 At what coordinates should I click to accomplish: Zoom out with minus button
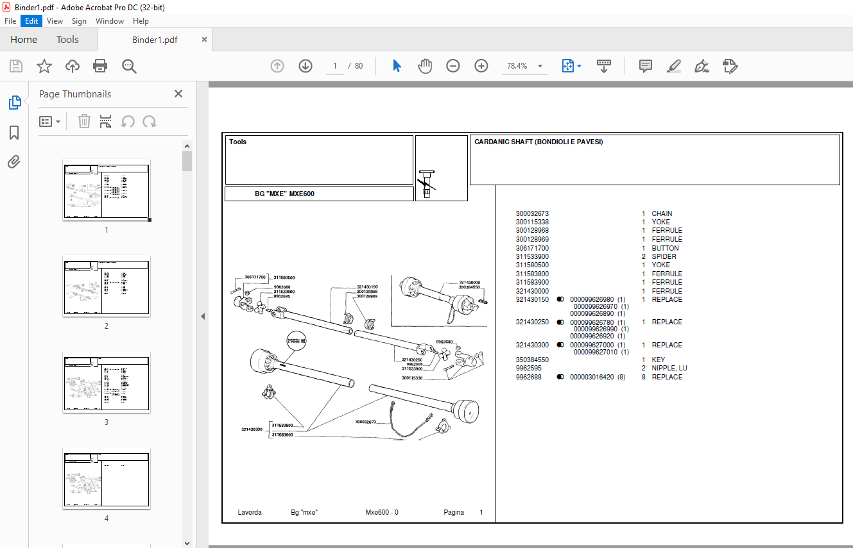453,66
